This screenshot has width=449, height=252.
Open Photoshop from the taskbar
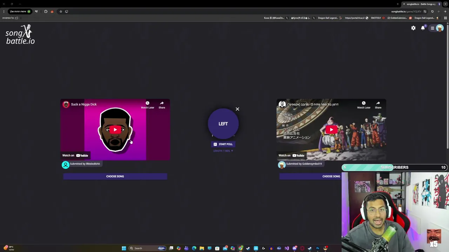[x=317, y=248]
